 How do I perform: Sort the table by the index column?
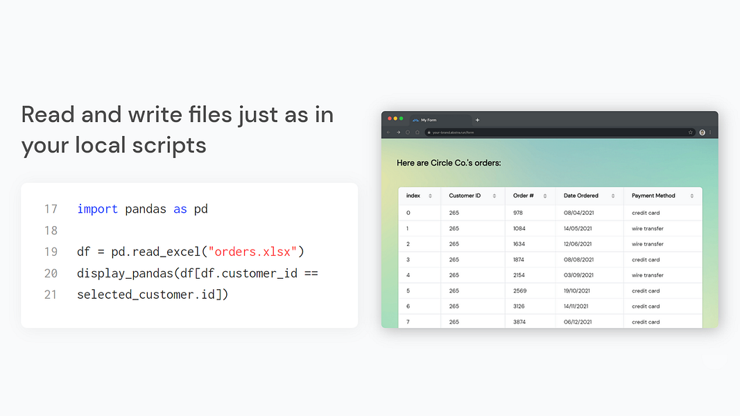[x=431, y=196]
